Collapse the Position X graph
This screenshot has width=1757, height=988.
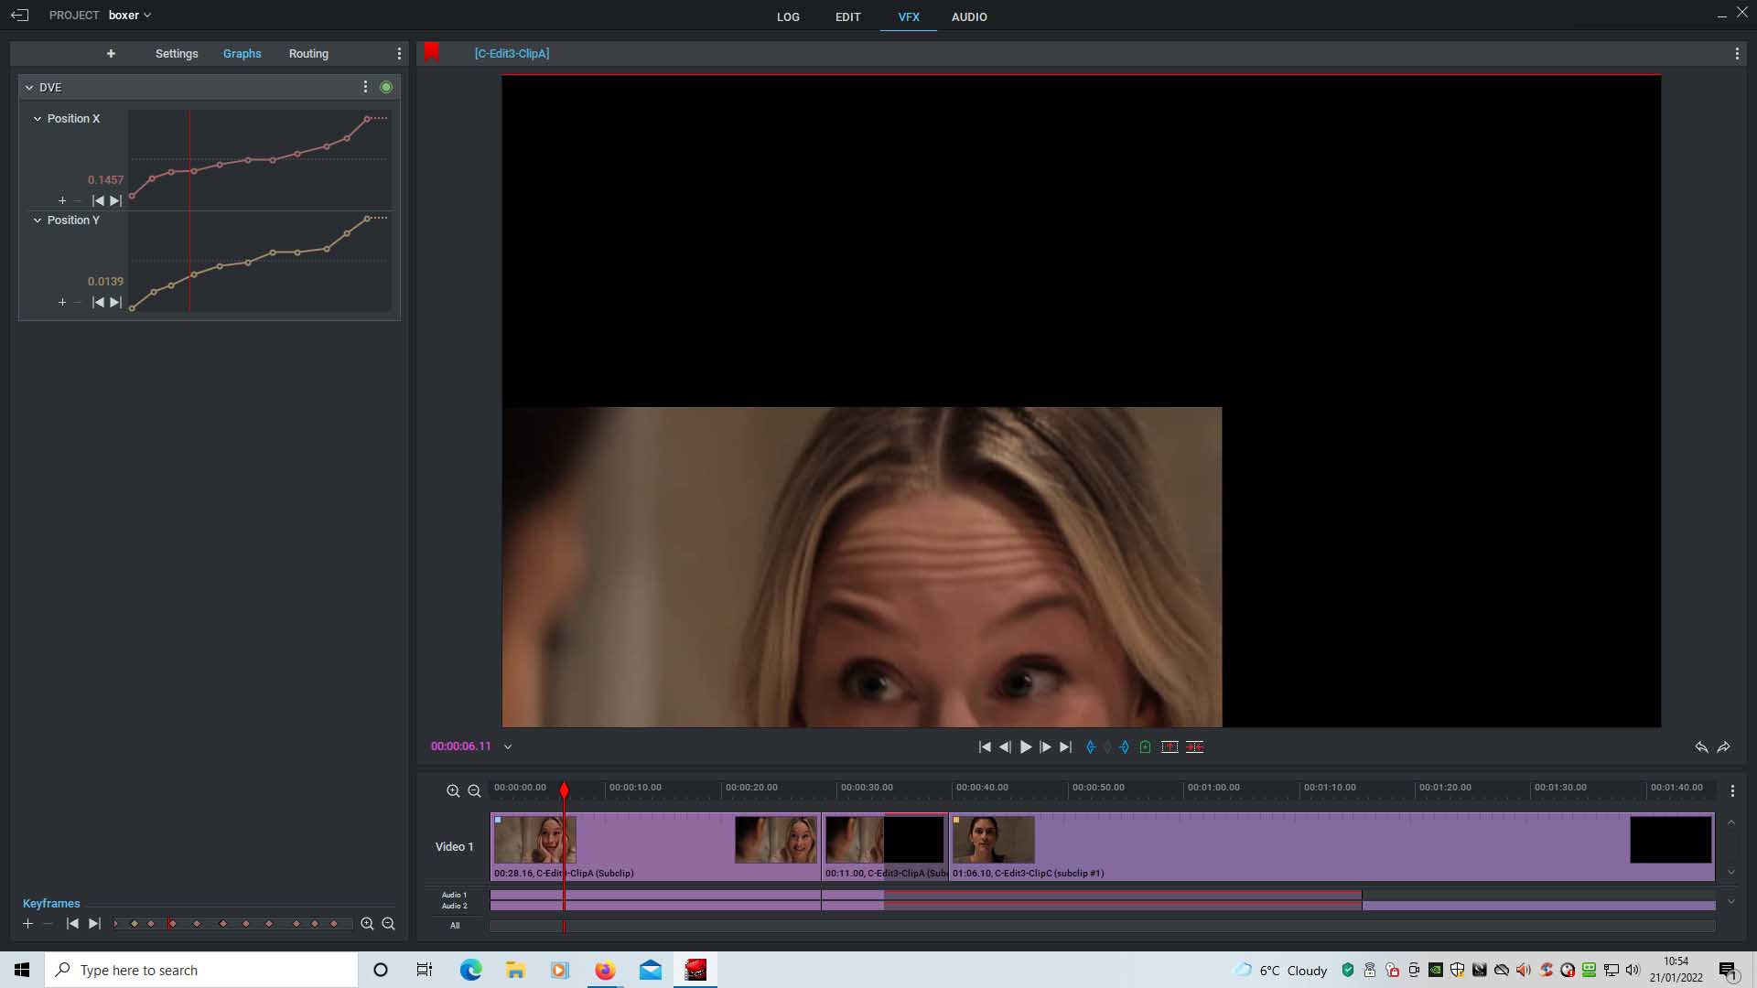[x=38, y=119]
